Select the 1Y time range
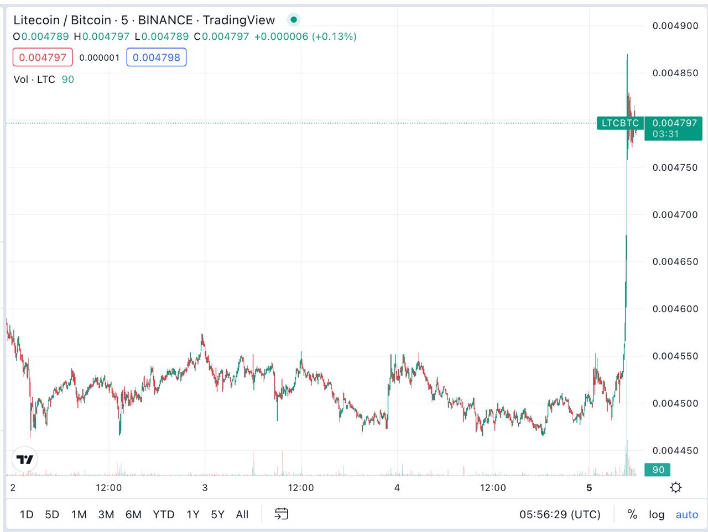The image size is (708, 532). pos(193,514)
